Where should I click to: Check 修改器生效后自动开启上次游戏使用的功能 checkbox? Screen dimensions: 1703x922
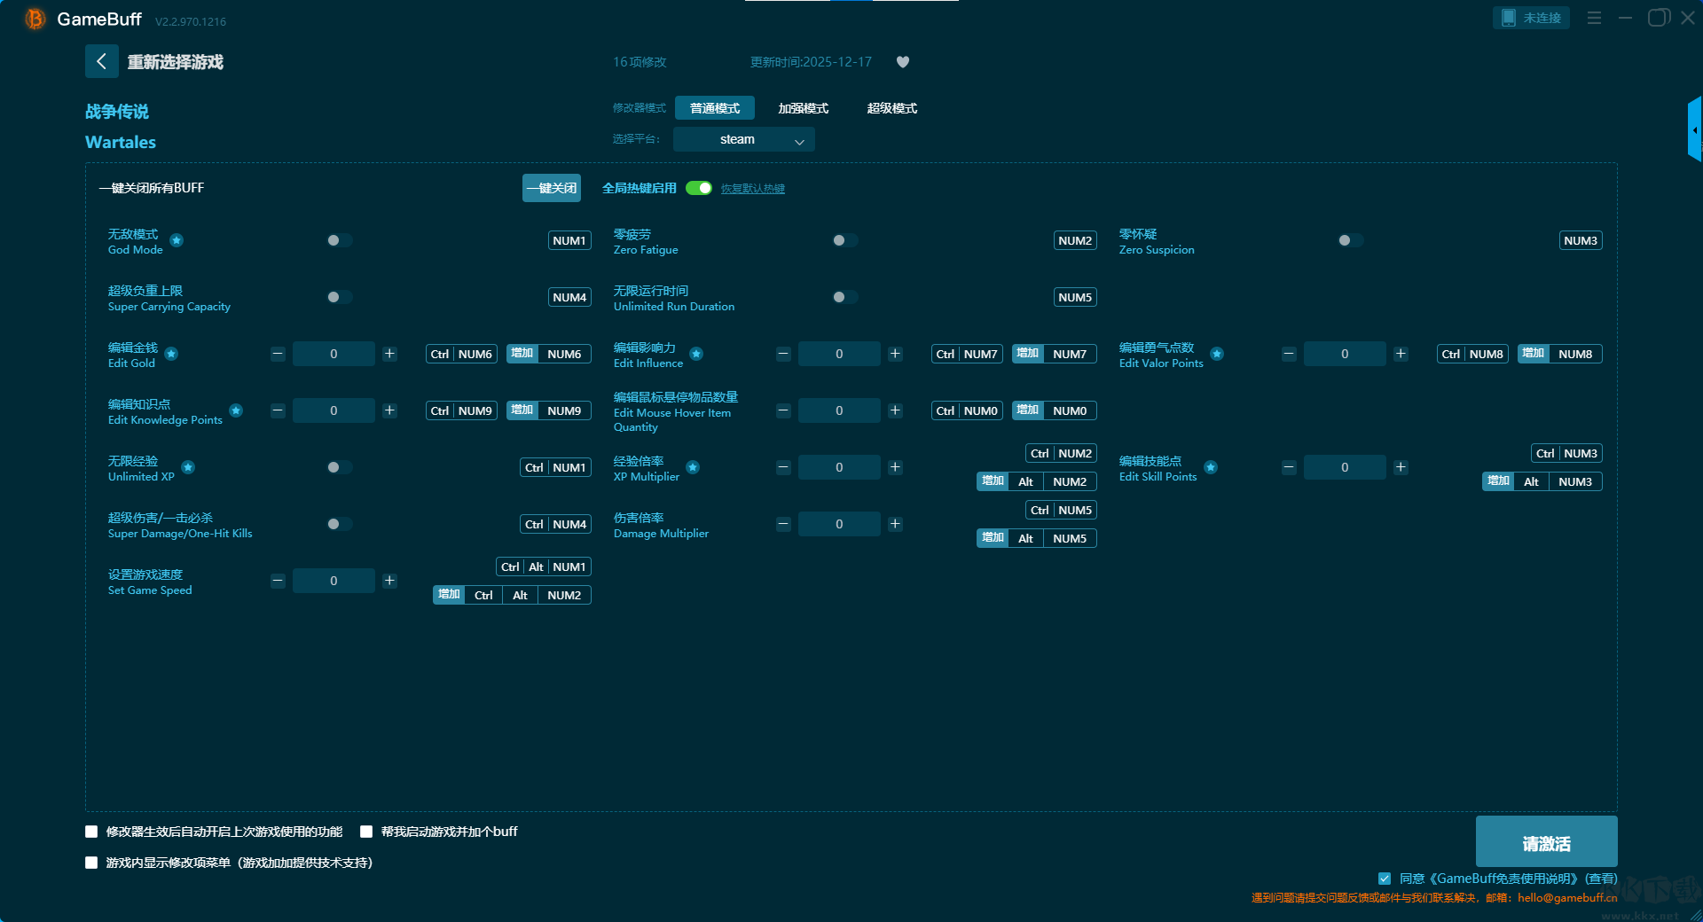91,832
